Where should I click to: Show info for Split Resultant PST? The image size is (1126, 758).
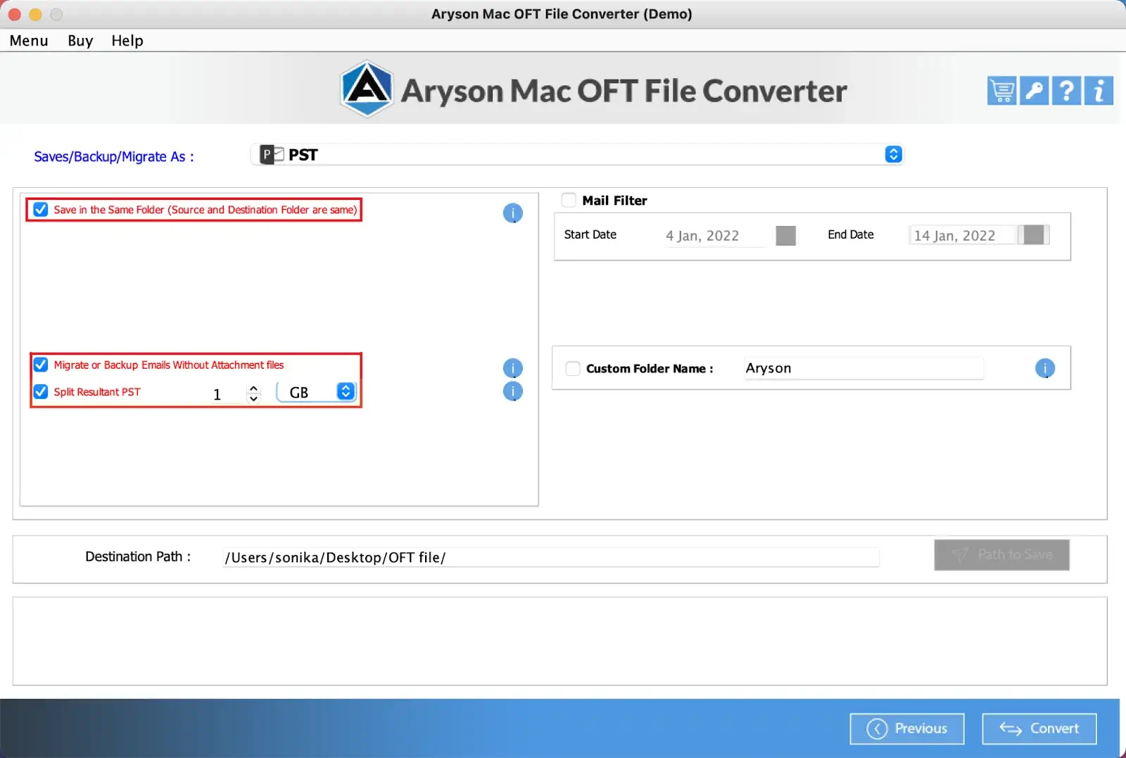[x=513, y=391]
